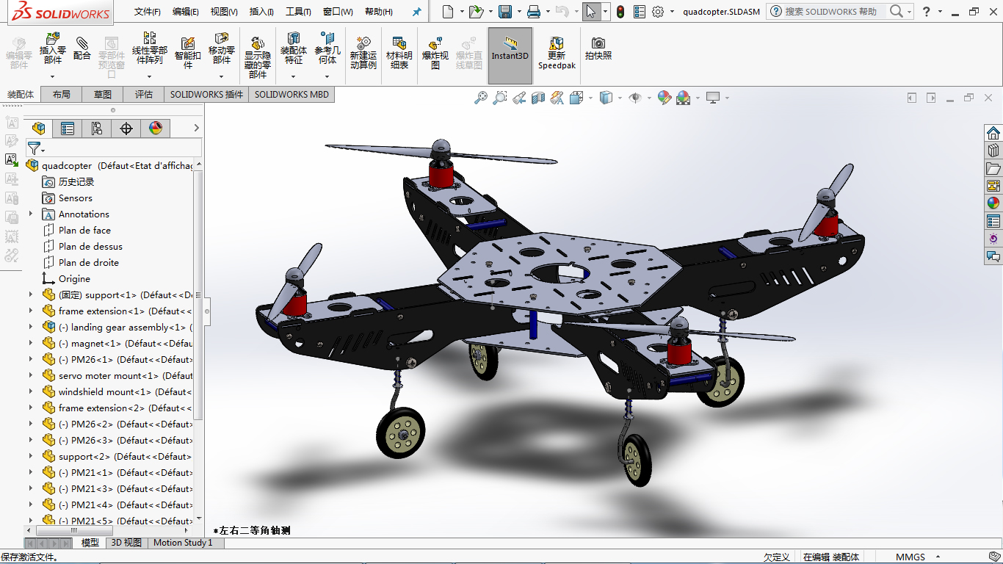Open the 移动零部件 dropdown arrow
This screenshot has height=564, width=1003.
point(221,76)
